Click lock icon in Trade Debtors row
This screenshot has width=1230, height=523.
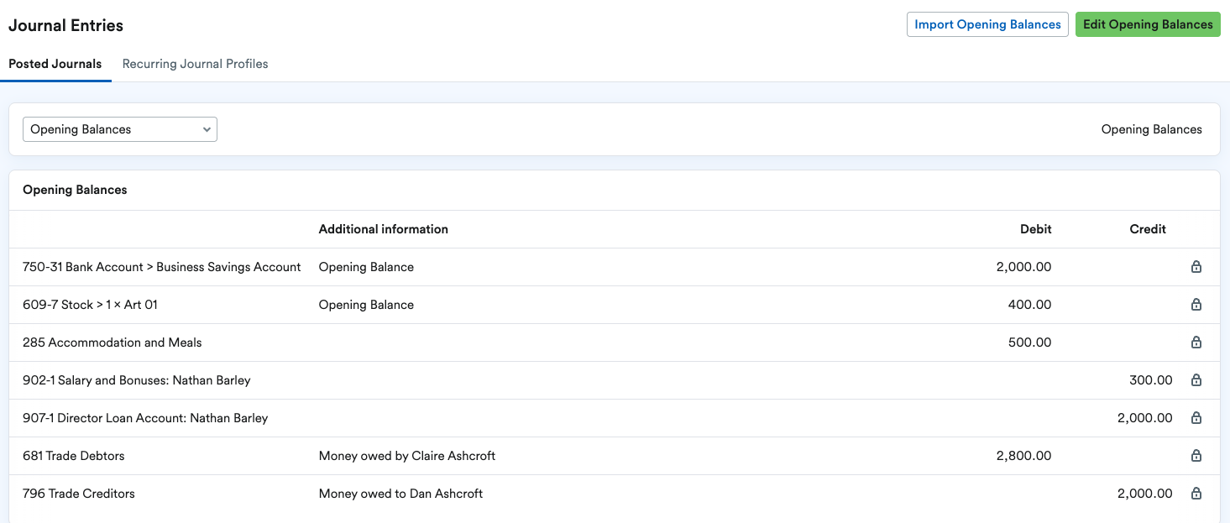coord(1196,456)
